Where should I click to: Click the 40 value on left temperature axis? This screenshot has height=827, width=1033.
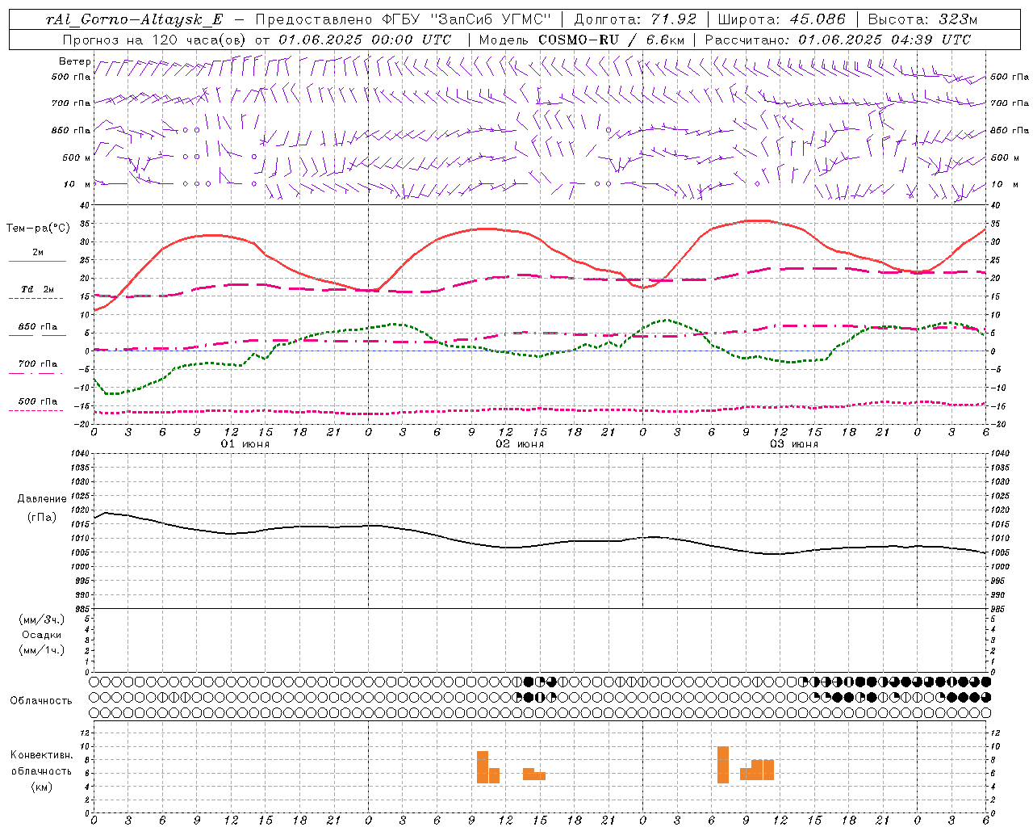coord(86,206)
